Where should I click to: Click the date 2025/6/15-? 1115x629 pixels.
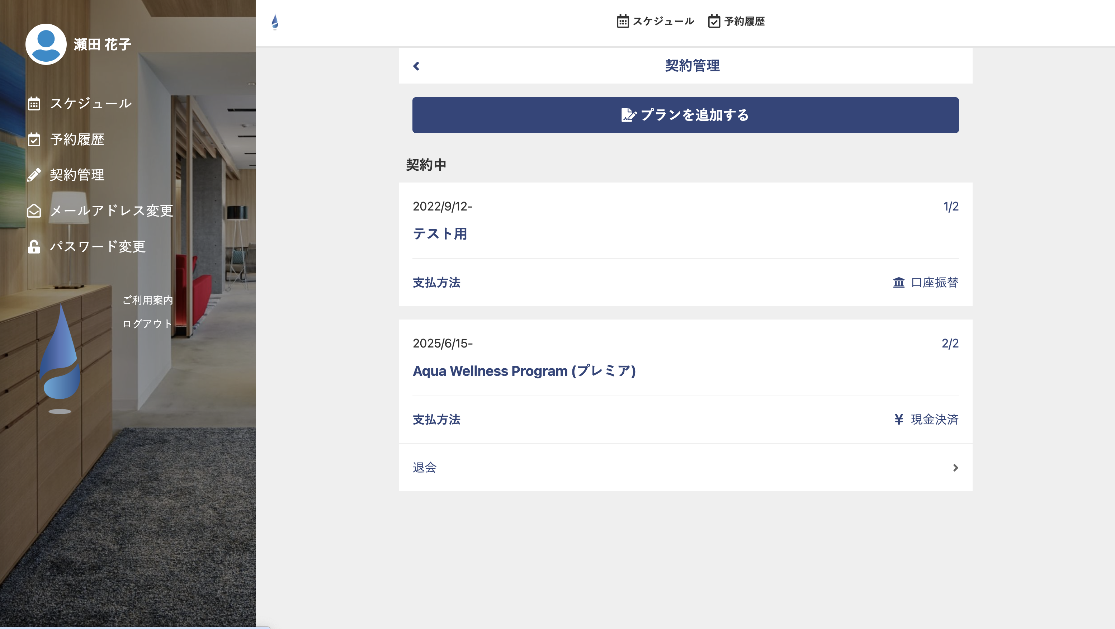coord(442,343)
